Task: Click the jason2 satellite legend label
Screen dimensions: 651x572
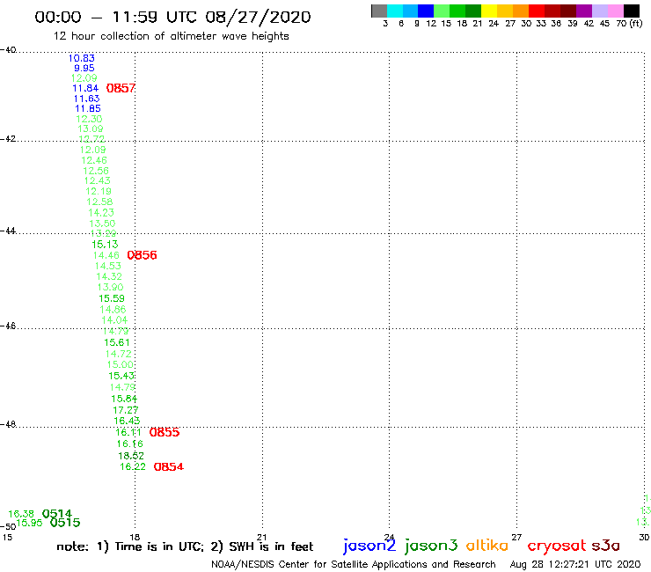Action: (x=369, y=546)
